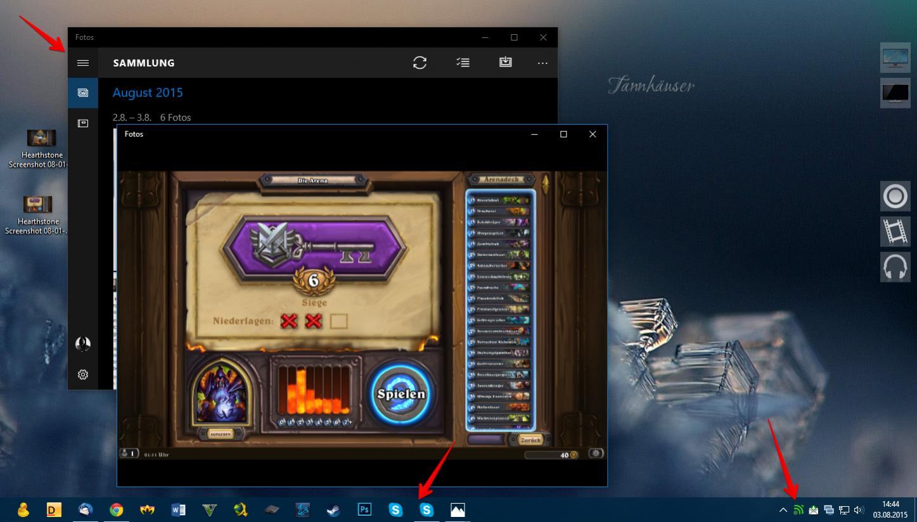Open the yellow winged icon on the taskbar
The image size is (917, 522).
pos(147,509)
